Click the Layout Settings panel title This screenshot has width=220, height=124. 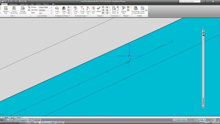tap(42, 16)
